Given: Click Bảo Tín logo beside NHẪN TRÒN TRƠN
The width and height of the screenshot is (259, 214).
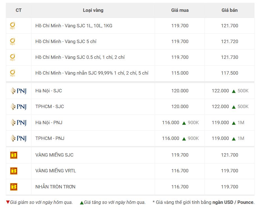Looking at the screenshot, I should (x=14, y=187).
